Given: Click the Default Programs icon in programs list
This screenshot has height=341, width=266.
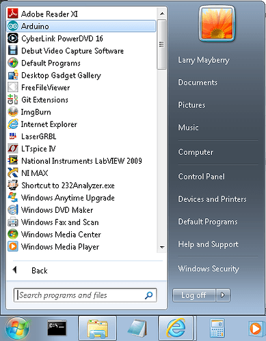Looking at the screenshot, I should click(x=13, y=63).
